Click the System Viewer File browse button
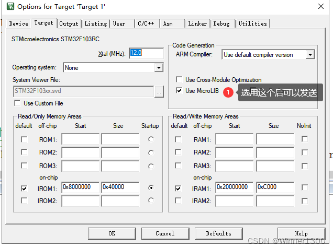The width and height of the screenshot is (333, 249). (159, 91)
